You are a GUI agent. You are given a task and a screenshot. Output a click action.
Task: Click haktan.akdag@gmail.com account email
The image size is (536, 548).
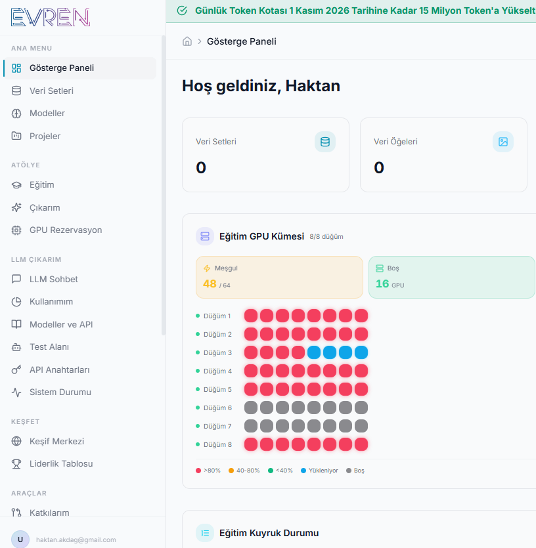pyautogui.click(x=76, y=539)
